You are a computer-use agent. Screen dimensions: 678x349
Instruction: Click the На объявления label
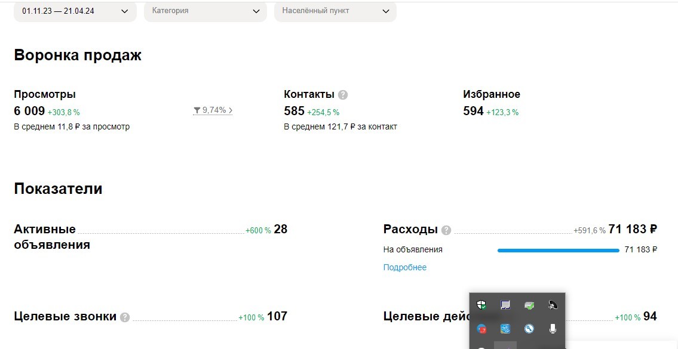click(x=413, y=249)
